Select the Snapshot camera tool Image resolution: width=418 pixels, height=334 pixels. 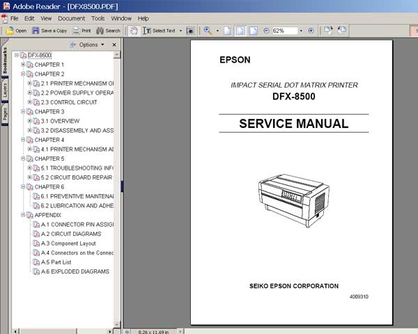190,31
